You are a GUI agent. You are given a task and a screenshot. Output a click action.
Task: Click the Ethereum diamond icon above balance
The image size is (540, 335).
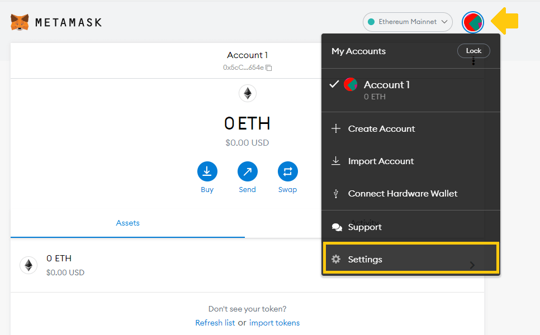point(247,93)
